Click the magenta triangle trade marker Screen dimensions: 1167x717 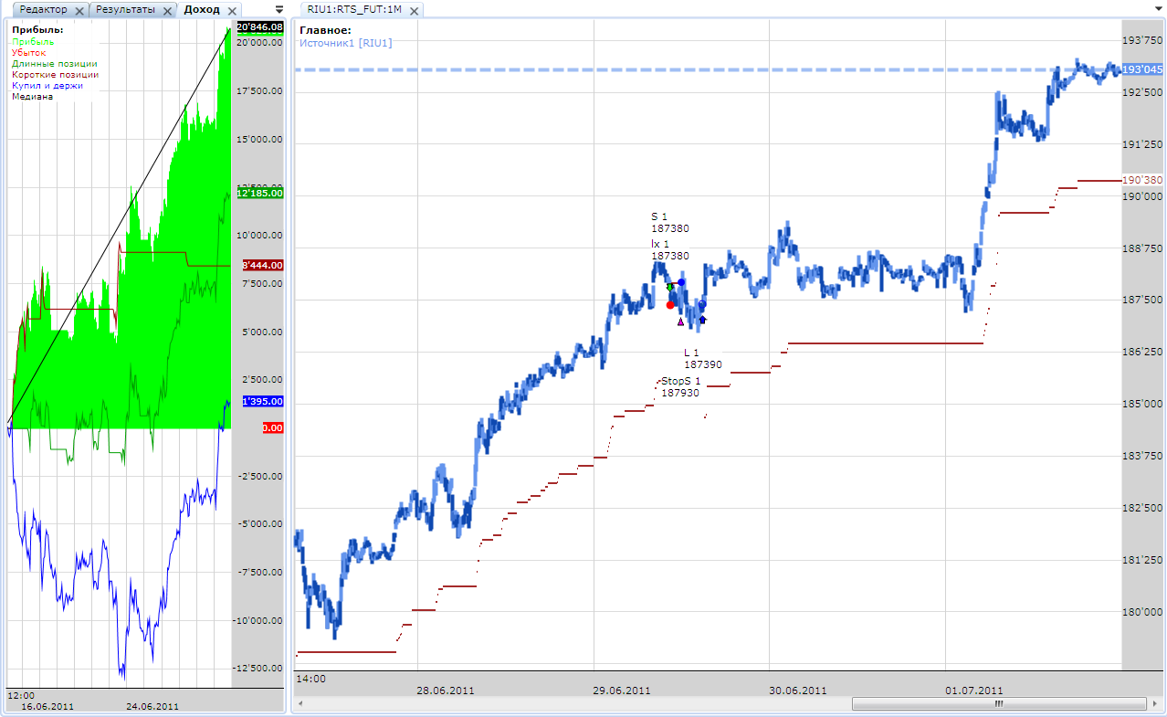pos(680,322)
